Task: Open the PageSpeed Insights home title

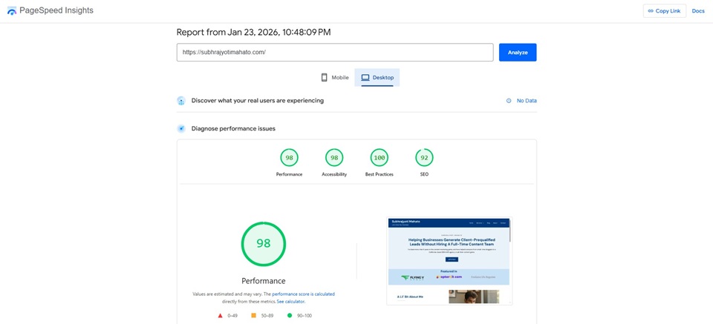Action: click(x=56, y=10)
